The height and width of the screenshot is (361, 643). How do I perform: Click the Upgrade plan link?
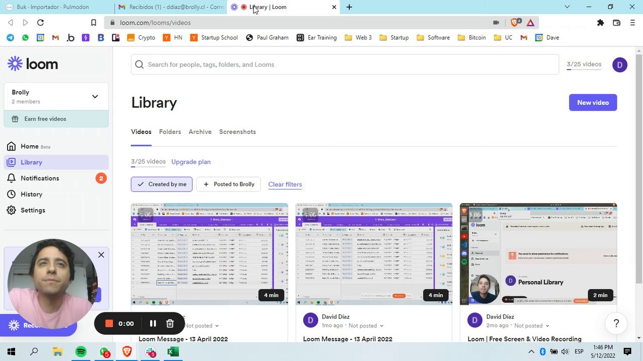coord(191,161)
